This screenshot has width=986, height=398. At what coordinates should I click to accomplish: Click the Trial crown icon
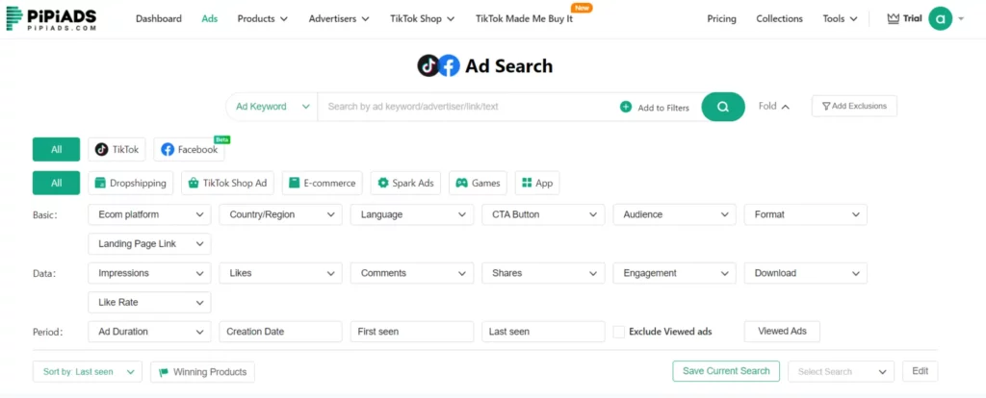click(x=893, y=19)
